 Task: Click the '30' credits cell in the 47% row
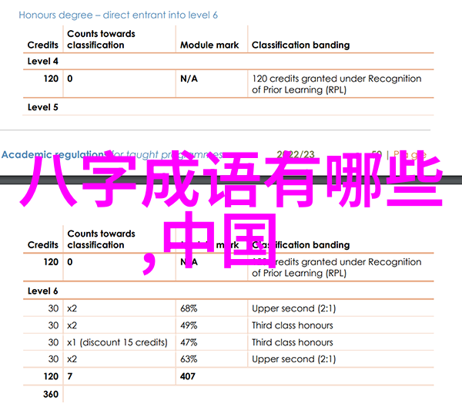pos(53,342)
